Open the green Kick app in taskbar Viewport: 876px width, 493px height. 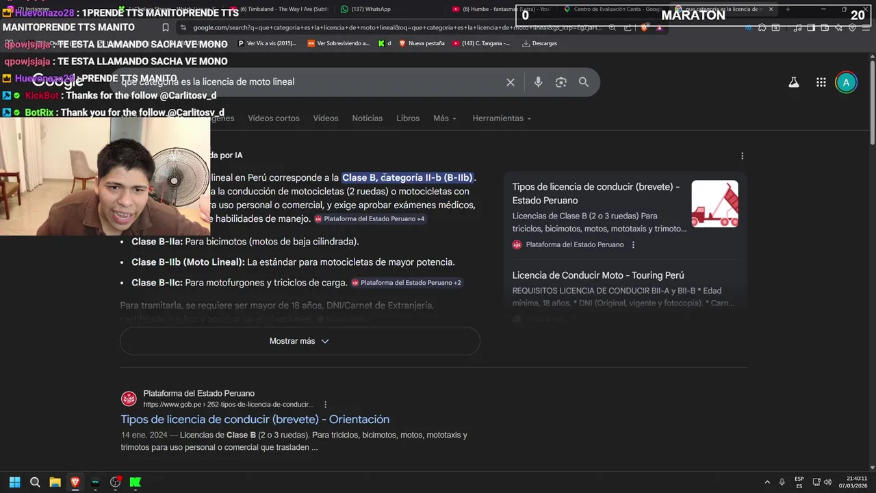(x=136, y=482)
